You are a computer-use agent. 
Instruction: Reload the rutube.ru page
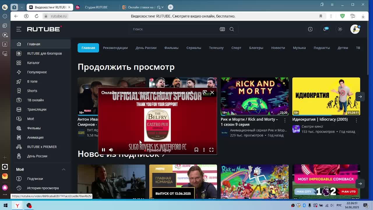coord(36,16)
